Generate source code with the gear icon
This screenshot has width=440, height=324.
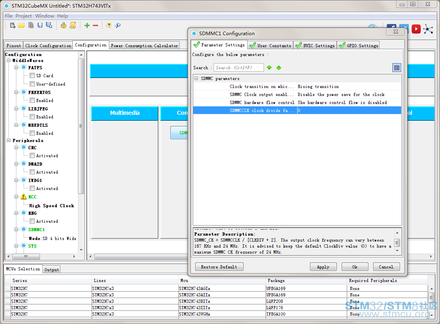[x=64, y=25]
